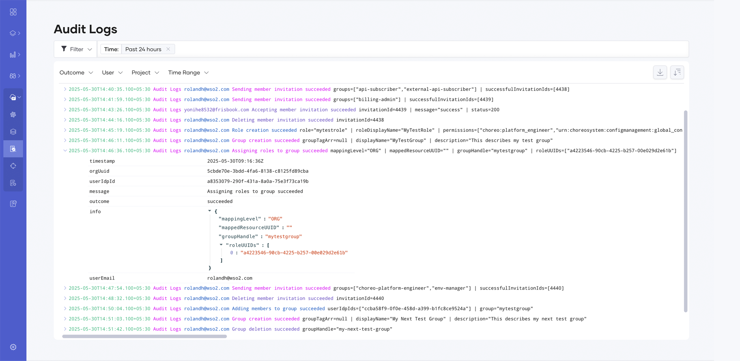Expand the 14:46:11 group creation log row
Viewport: 740px width, 361px height.
point(65,140)
